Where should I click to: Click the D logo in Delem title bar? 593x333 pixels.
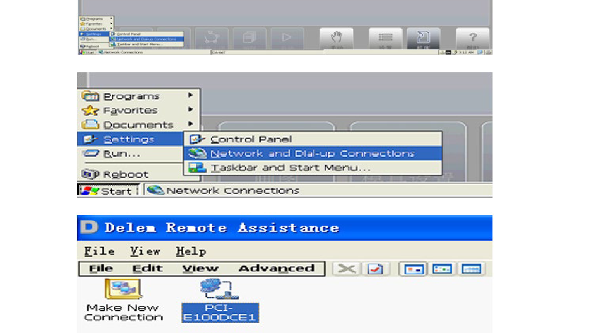click(90, 228)
